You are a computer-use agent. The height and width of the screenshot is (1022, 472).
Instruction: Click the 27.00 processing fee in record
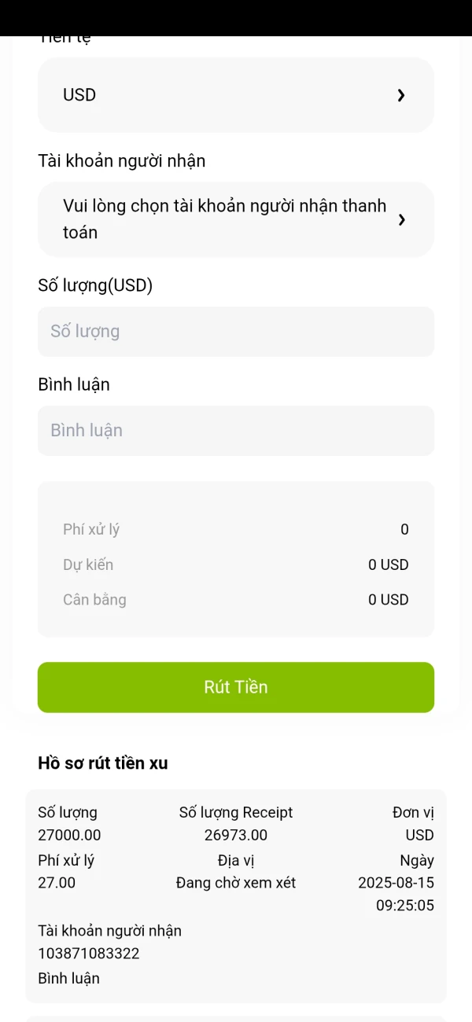[x=57, y=883]
